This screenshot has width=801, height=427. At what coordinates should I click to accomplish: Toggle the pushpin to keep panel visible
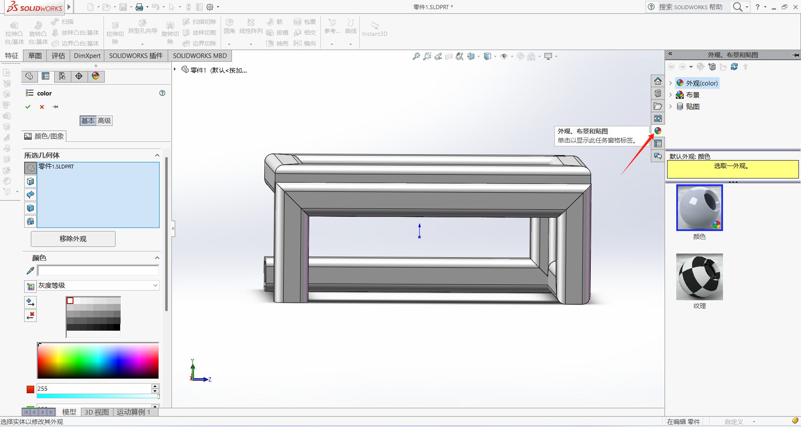55,107
